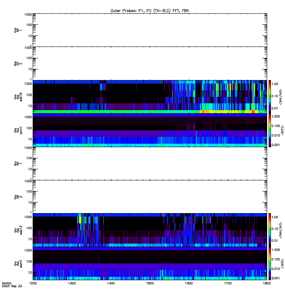The image size is (285, 305).
Task: Click "1.000" on the thc scm1 color bar
Action: (x=276, y=250)
